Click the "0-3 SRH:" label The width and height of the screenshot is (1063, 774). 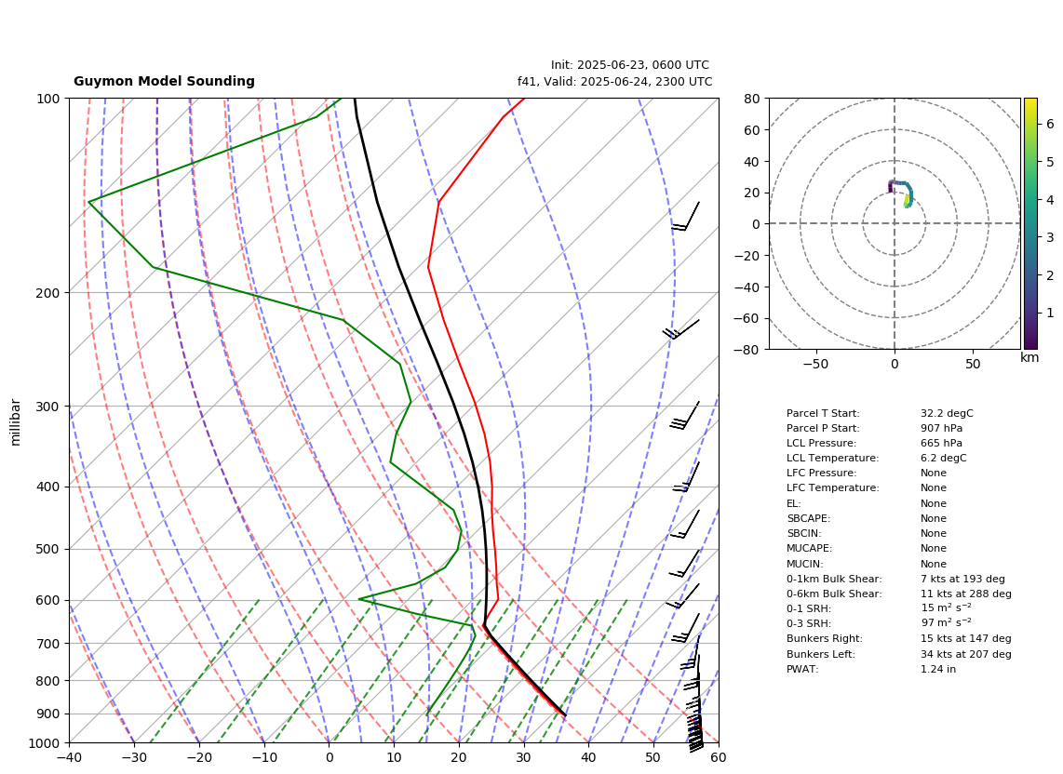[809, 623]
